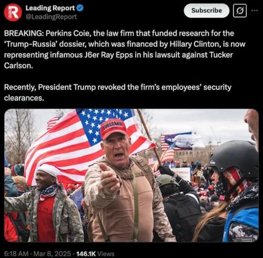The width and height of the screenshot is (263, 258).
Task: View the 146.1K Views count
Action: (95, 253)
